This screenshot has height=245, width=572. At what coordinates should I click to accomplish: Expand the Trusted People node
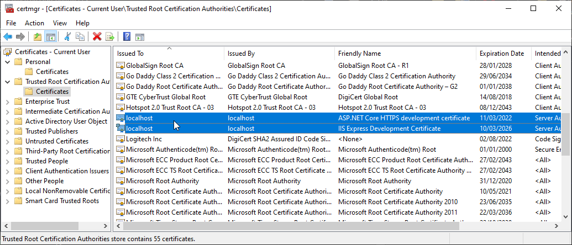click(8, 161)
